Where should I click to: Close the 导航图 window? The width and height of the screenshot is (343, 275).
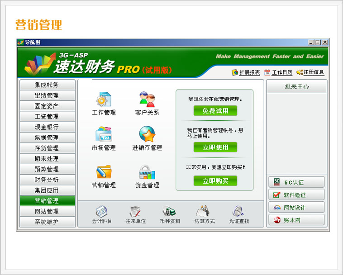pos(325,43)
